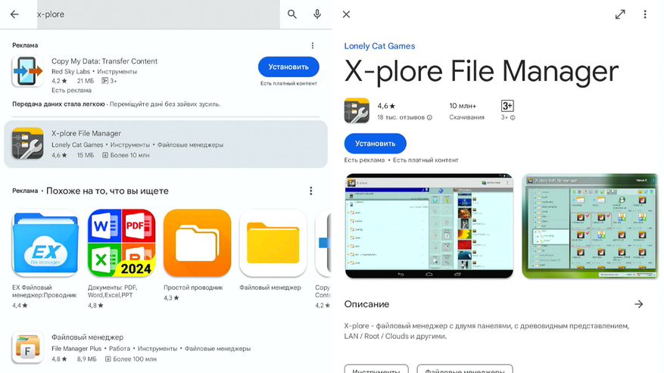This screenshot has height=373, width=664.
Task: Open Файловый менеджер File Manager Plus listing
Action: [x=166, y=348]
